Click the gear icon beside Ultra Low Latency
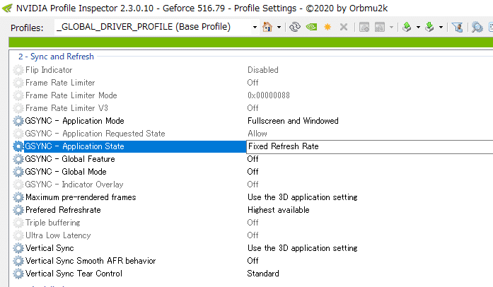 (x=18, y=235)
